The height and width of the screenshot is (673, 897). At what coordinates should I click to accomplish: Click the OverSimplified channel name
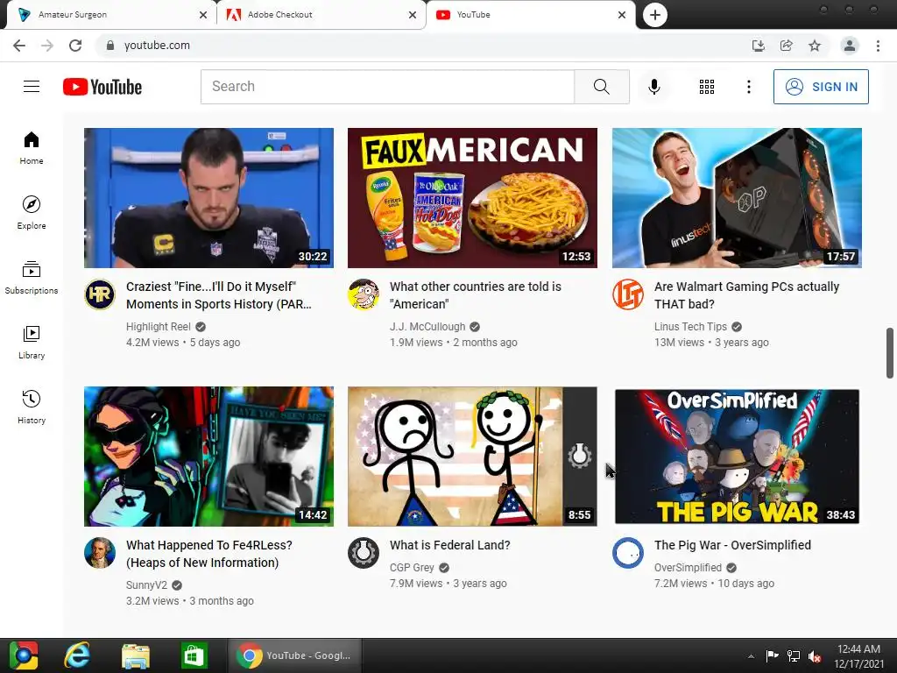click(688, 568)
